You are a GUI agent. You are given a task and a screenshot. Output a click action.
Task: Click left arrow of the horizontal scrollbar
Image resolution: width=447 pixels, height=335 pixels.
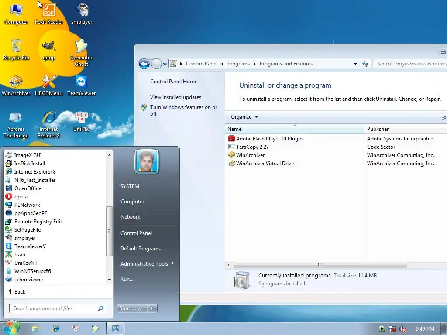click(228, 265)
